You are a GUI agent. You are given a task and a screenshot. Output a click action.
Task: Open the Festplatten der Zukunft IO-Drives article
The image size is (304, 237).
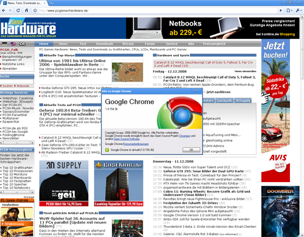click(x=190, y=203)
